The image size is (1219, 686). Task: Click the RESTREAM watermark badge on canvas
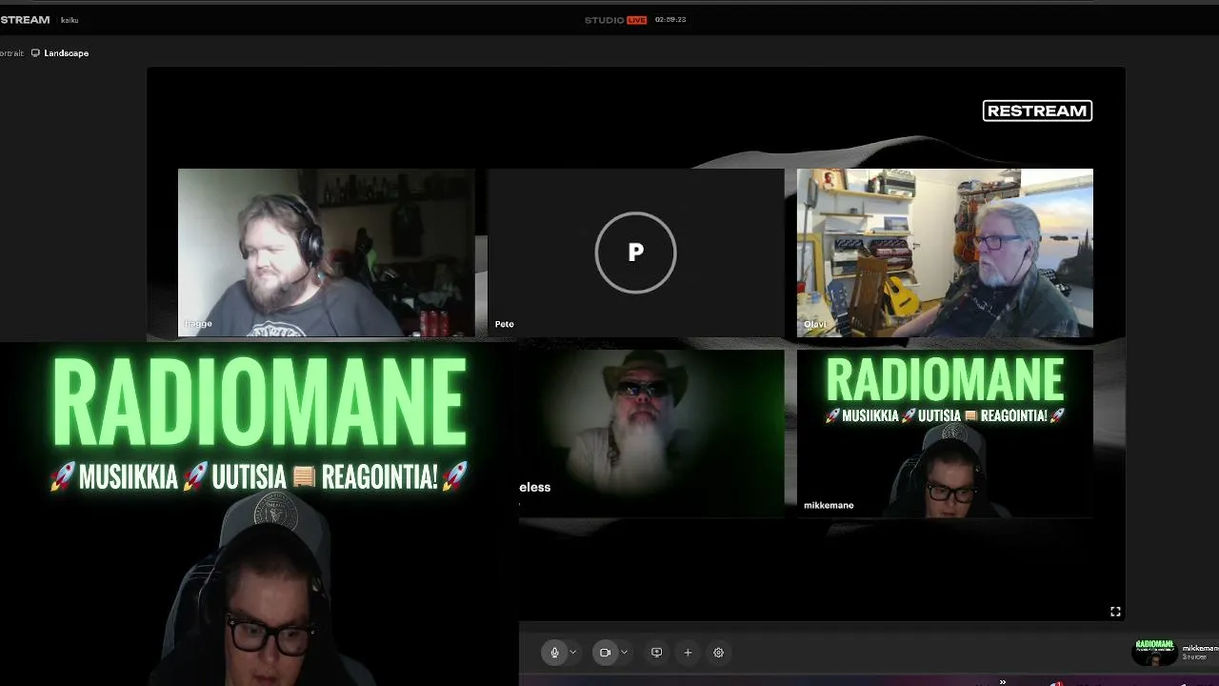click(1037, 111)
